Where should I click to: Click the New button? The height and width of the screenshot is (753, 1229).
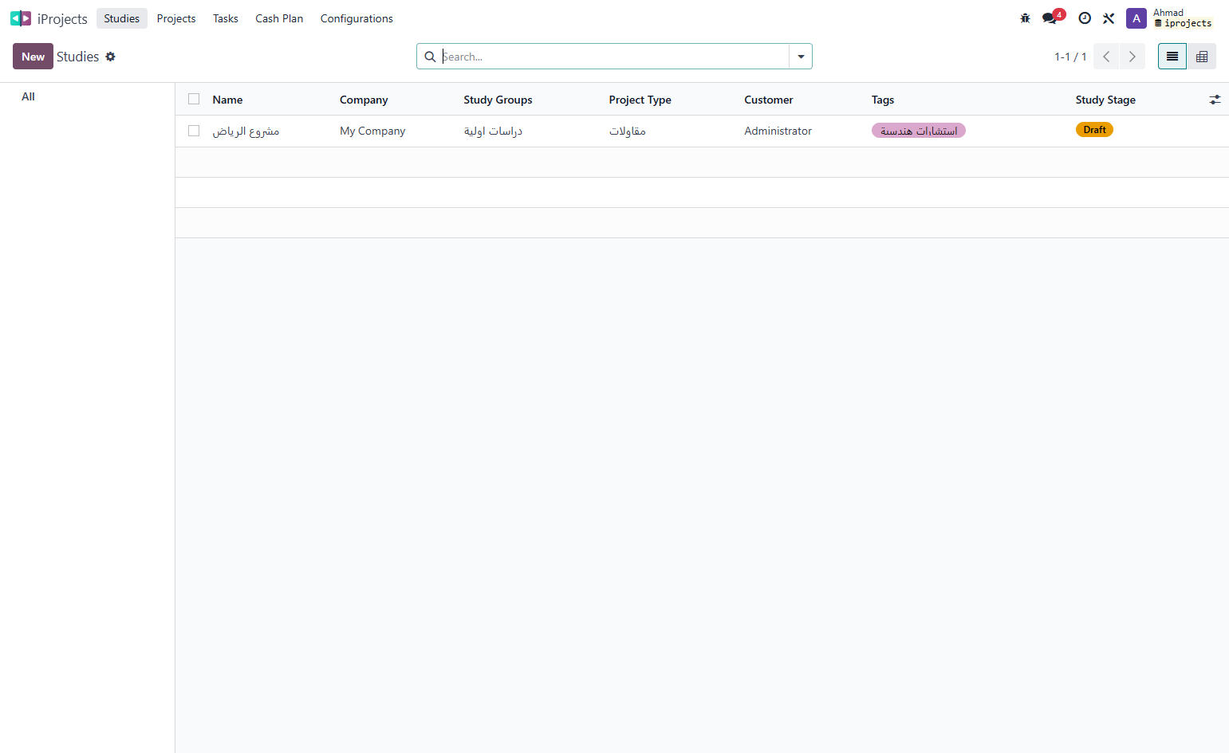[x=33, y=57]
